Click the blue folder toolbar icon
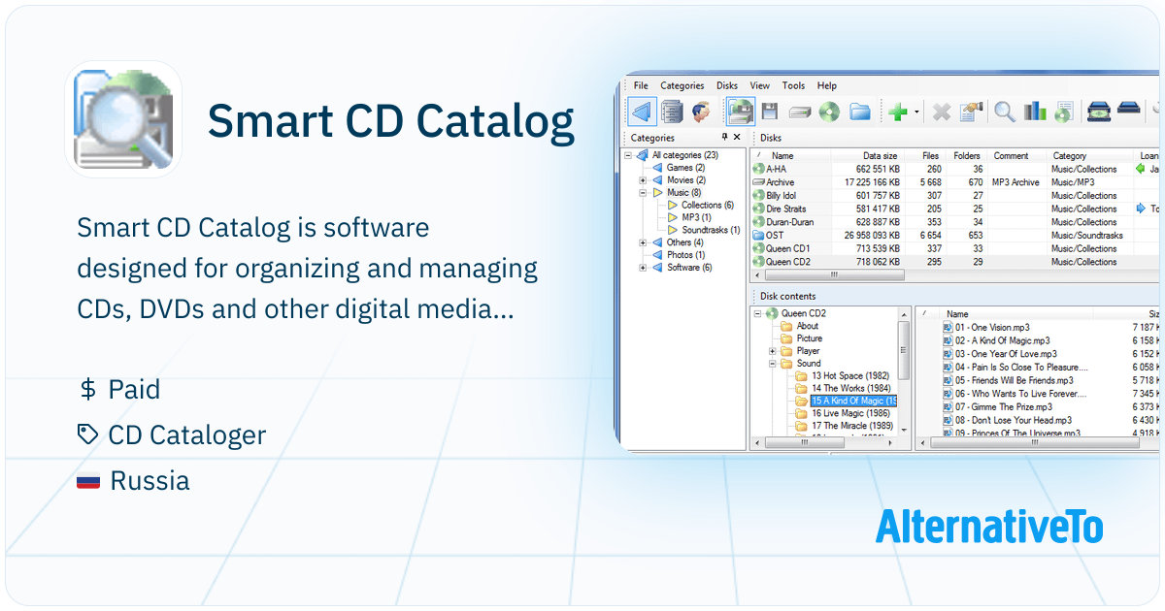The height and width of the screenshot is (611, 1165). (859, 112)
